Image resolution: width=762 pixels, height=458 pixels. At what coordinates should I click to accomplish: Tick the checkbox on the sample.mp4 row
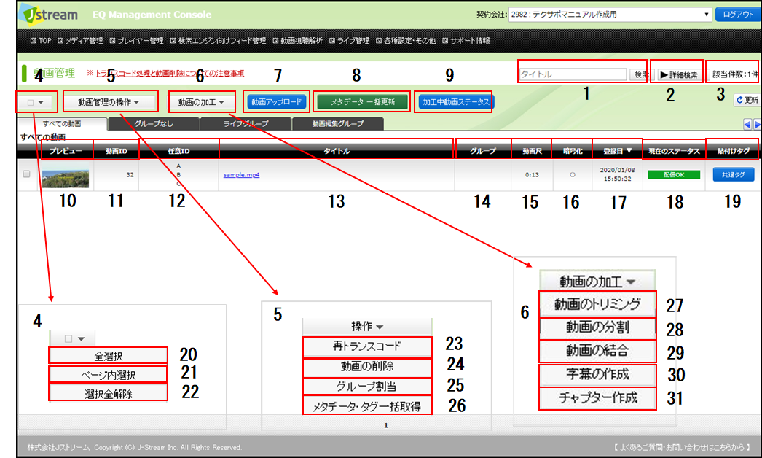27,174
